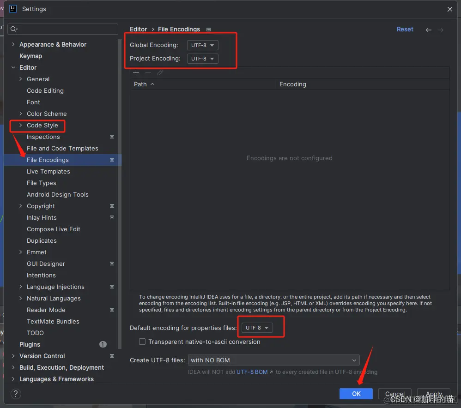This screenshot has height=408, width=461.
Task: Click the external link arrow after UTF-8 BOM
Action: click(271, 372)
